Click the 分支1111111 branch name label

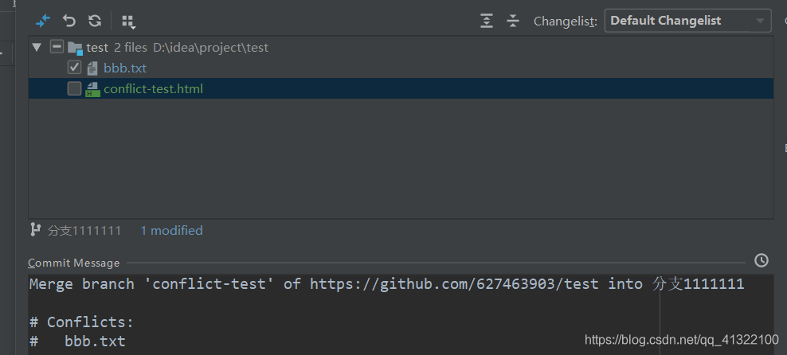point(84,230)
